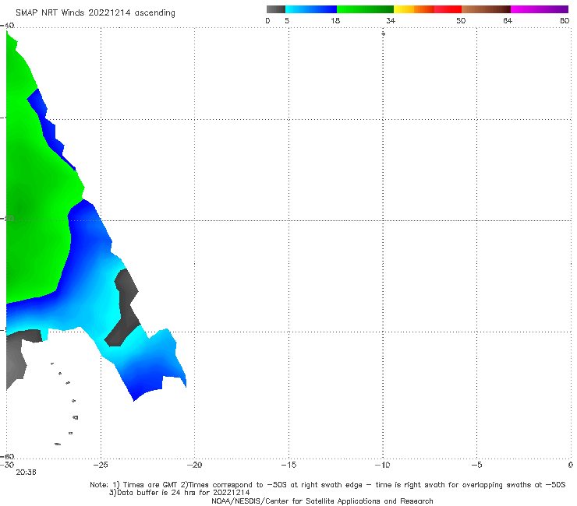Pick the green 18–34 color bar segment

[x=365, y=9]
